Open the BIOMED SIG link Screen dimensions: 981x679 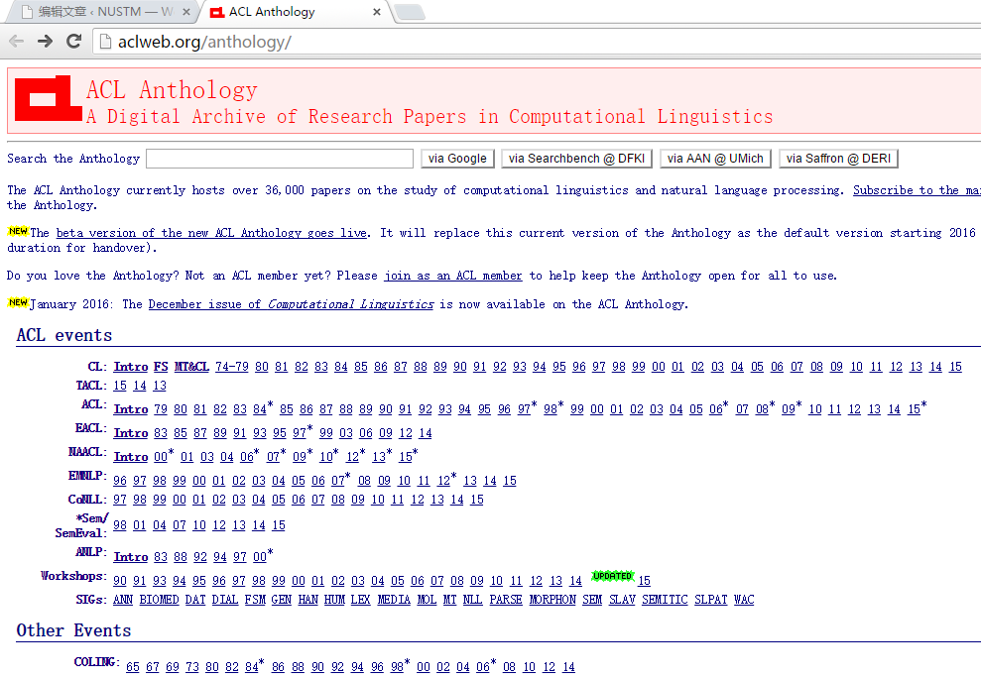tap(159, 599)
